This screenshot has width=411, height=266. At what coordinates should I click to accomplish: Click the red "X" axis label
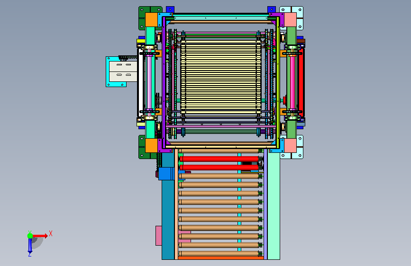click(51, 233)
